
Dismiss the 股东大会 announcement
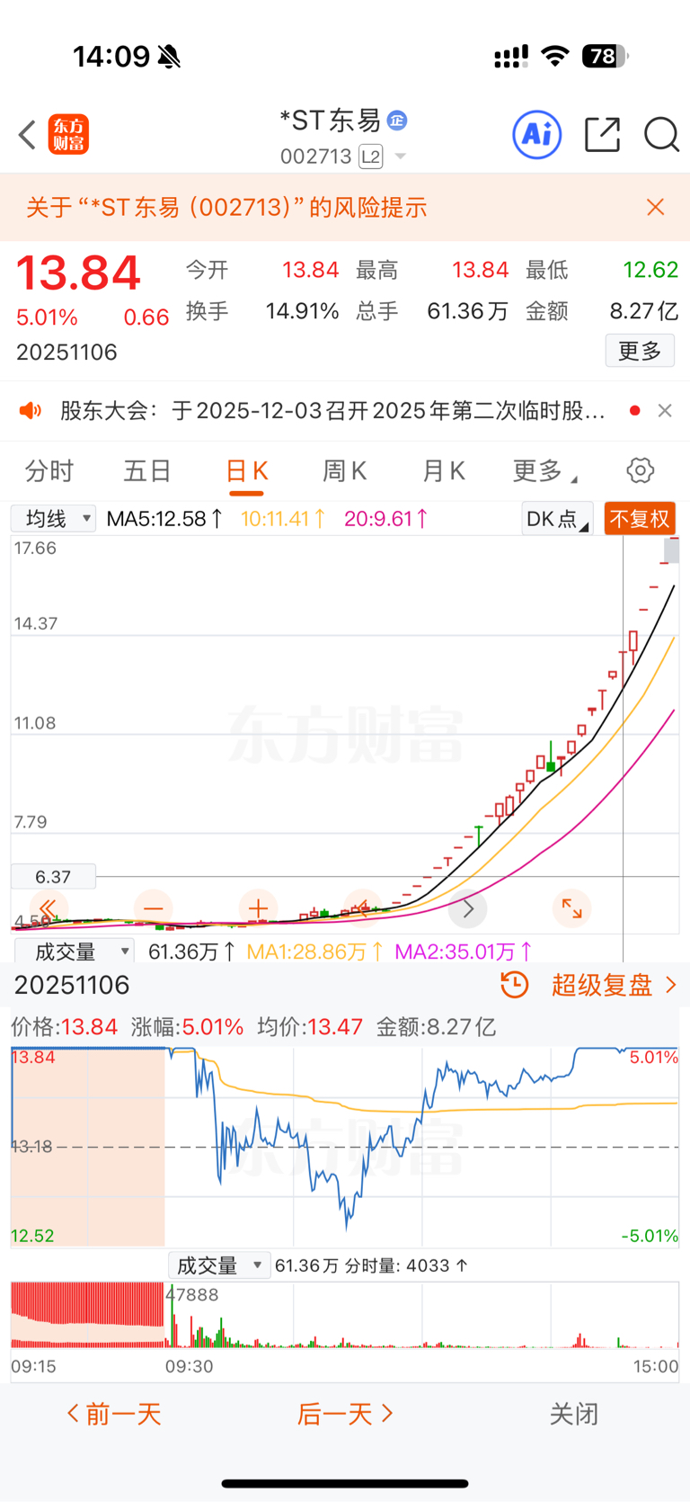(665, 410)
